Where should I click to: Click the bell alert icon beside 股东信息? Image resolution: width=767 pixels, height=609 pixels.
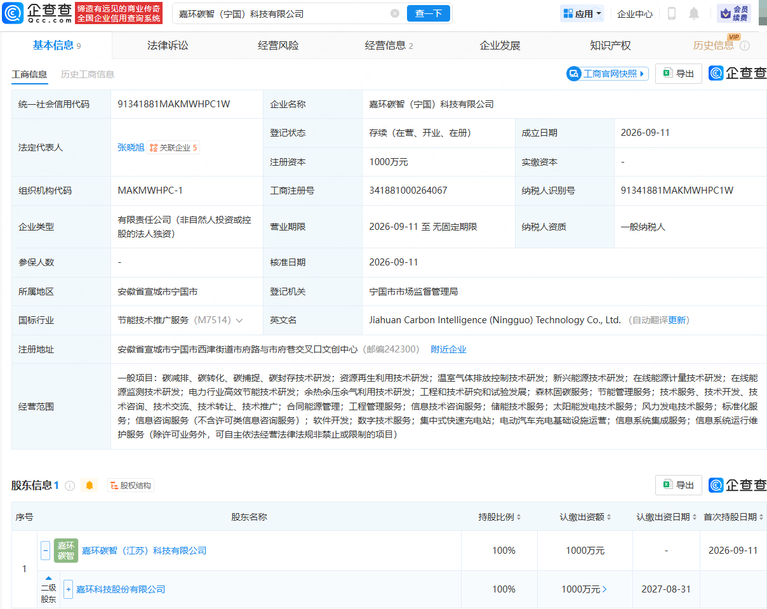pyautogui.click(x=90, y=486)
